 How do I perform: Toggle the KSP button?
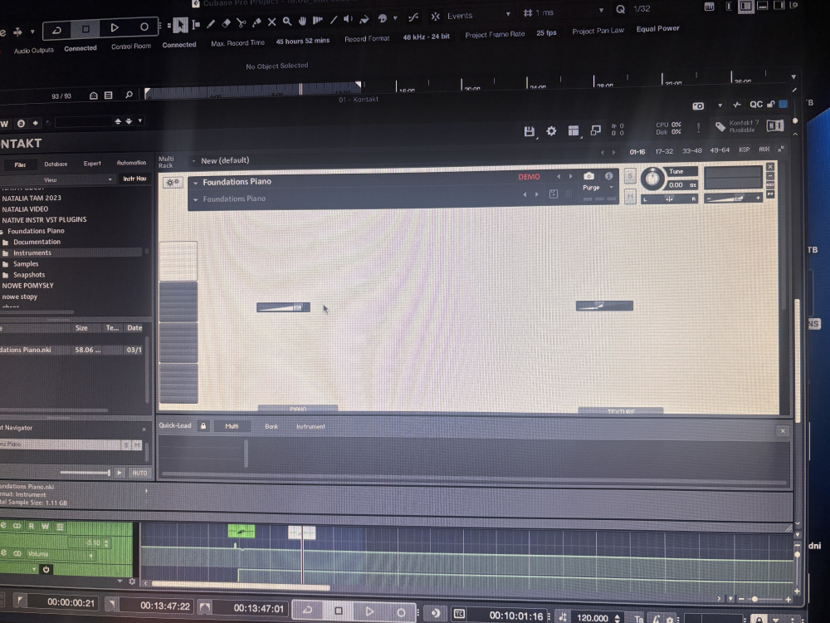click(745, 150)
